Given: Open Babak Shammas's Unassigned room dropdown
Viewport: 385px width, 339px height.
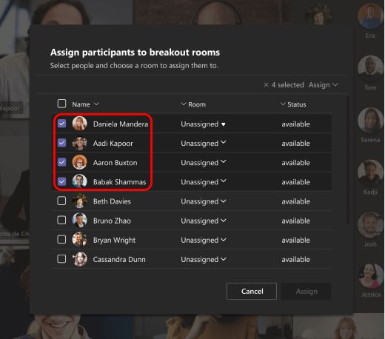Looking at the screenshot, I should (x=203, y=182).
